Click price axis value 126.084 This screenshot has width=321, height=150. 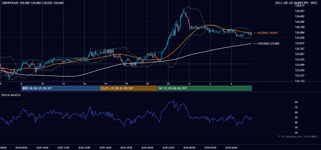pos(300,32)
